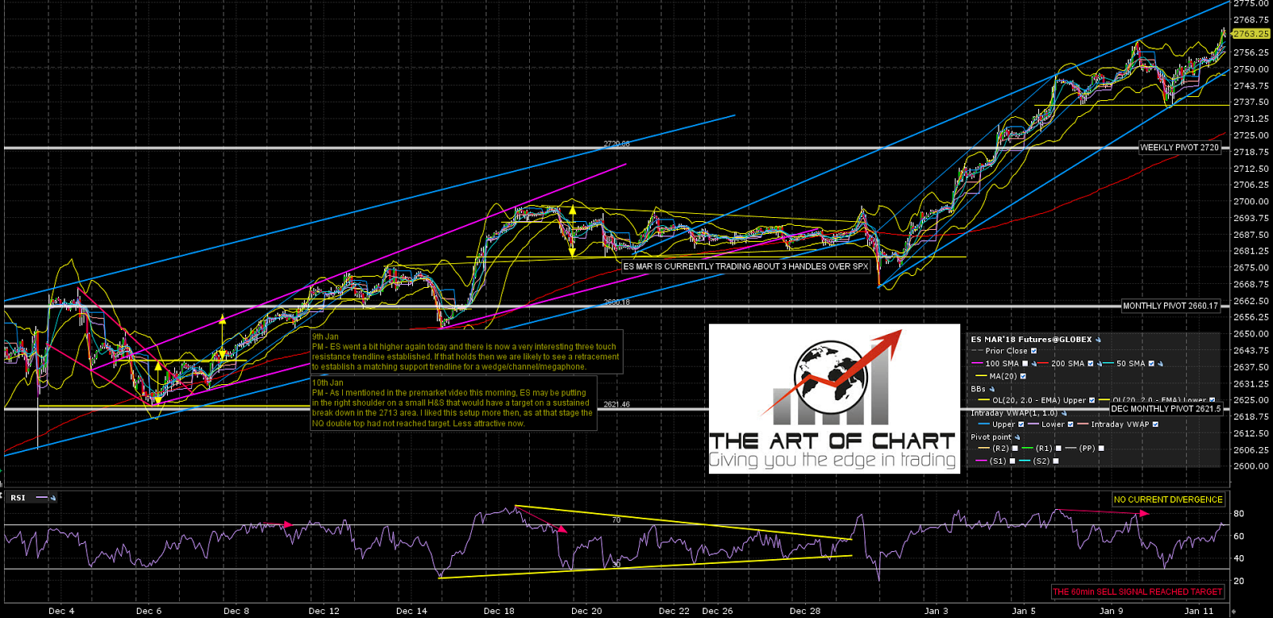Enable the (S1) pivot checkbox
This screenshot has width=1273, height=618.
click(x=1012, y=461)
